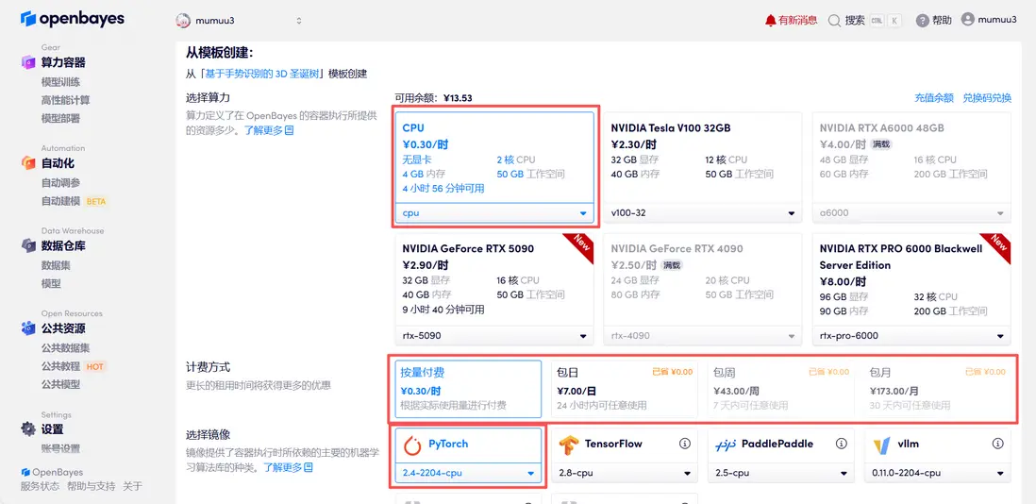The image size is (1036, 504).
Task: Choose the 按量付费 billing option
Action: 468,389
